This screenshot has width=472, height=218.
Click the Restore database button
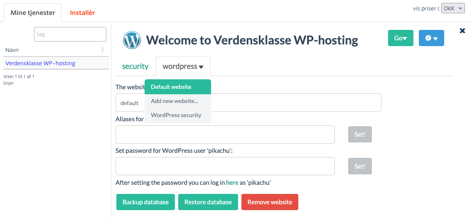click(x=208, y=202)
